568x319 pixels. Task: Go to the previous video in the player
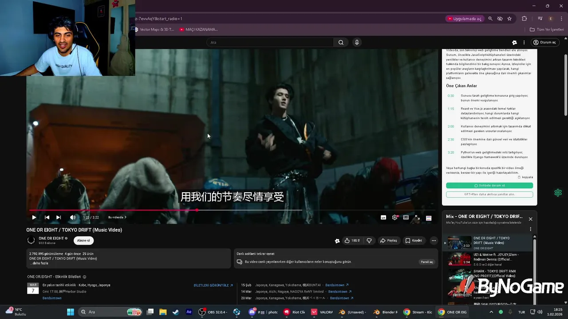(47, 218)
